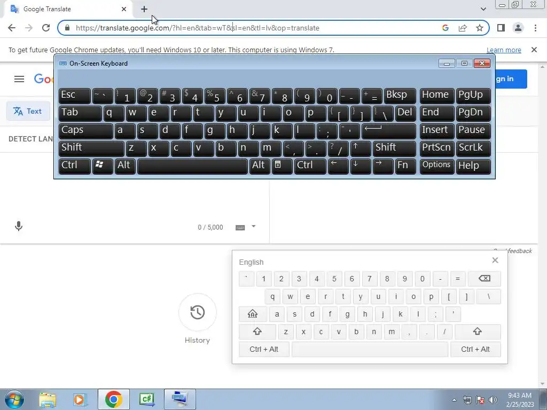Open the Google Translate hamburger main menu

(19, 79)
